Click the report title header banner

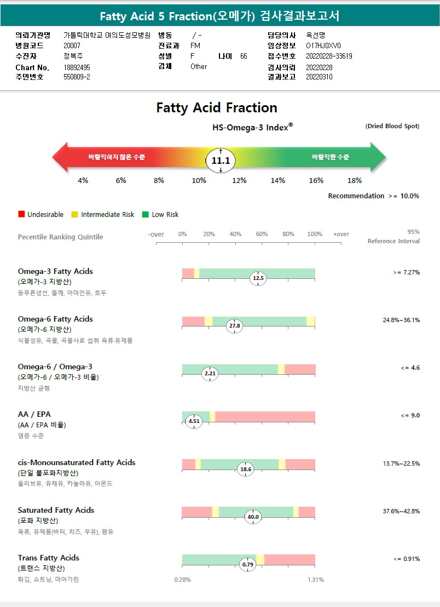220,16
